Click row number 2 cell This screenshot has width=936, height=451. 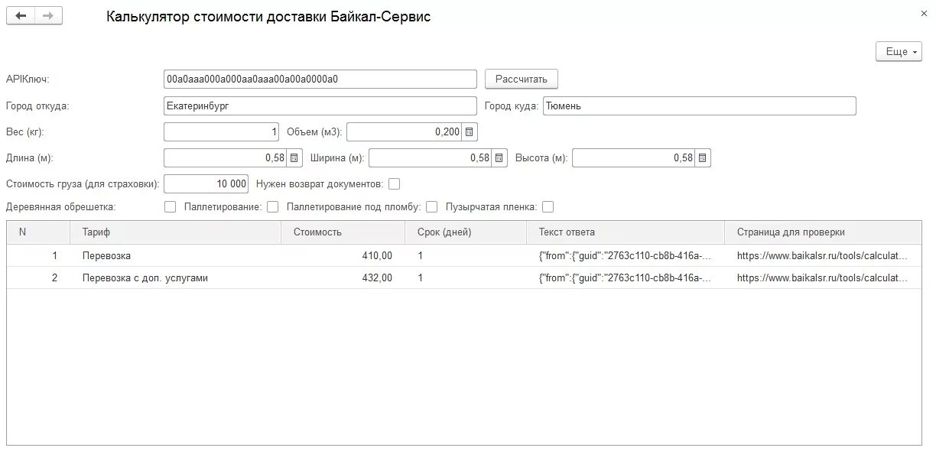pyautogui.click(x=39, y=278)
